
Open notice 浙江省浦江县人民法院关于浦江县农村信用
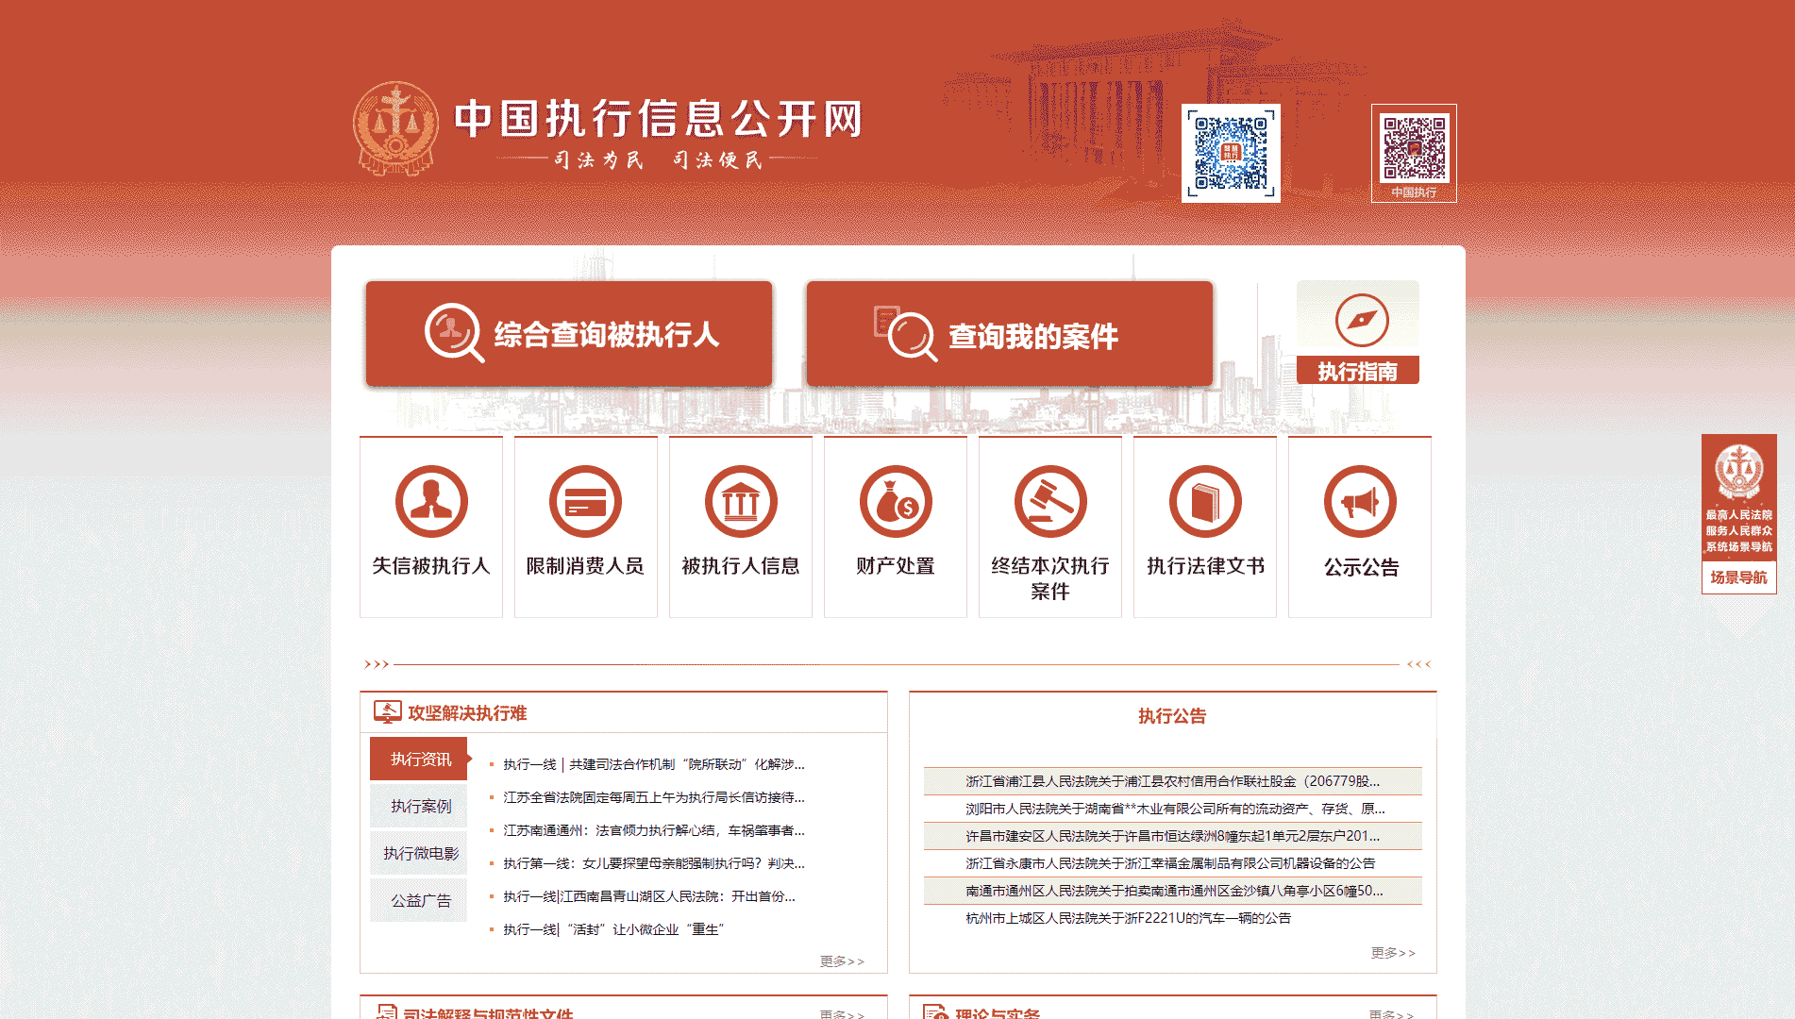click(1172, 781)
